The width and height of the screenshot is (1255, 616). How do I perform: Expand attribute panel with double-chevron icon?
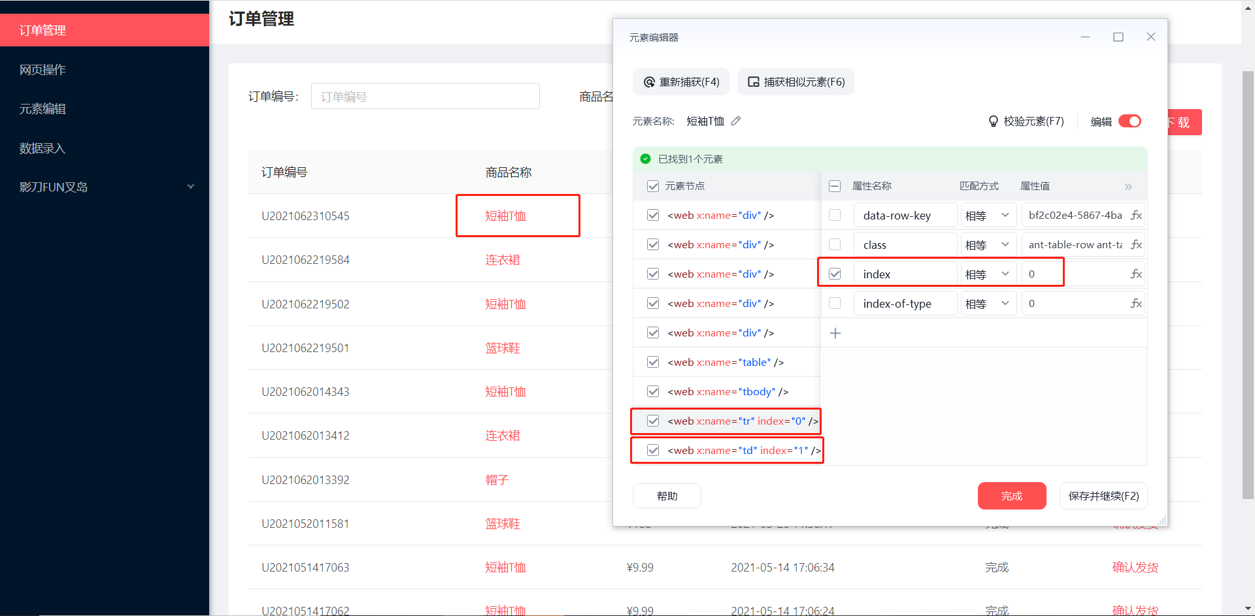1128,187
